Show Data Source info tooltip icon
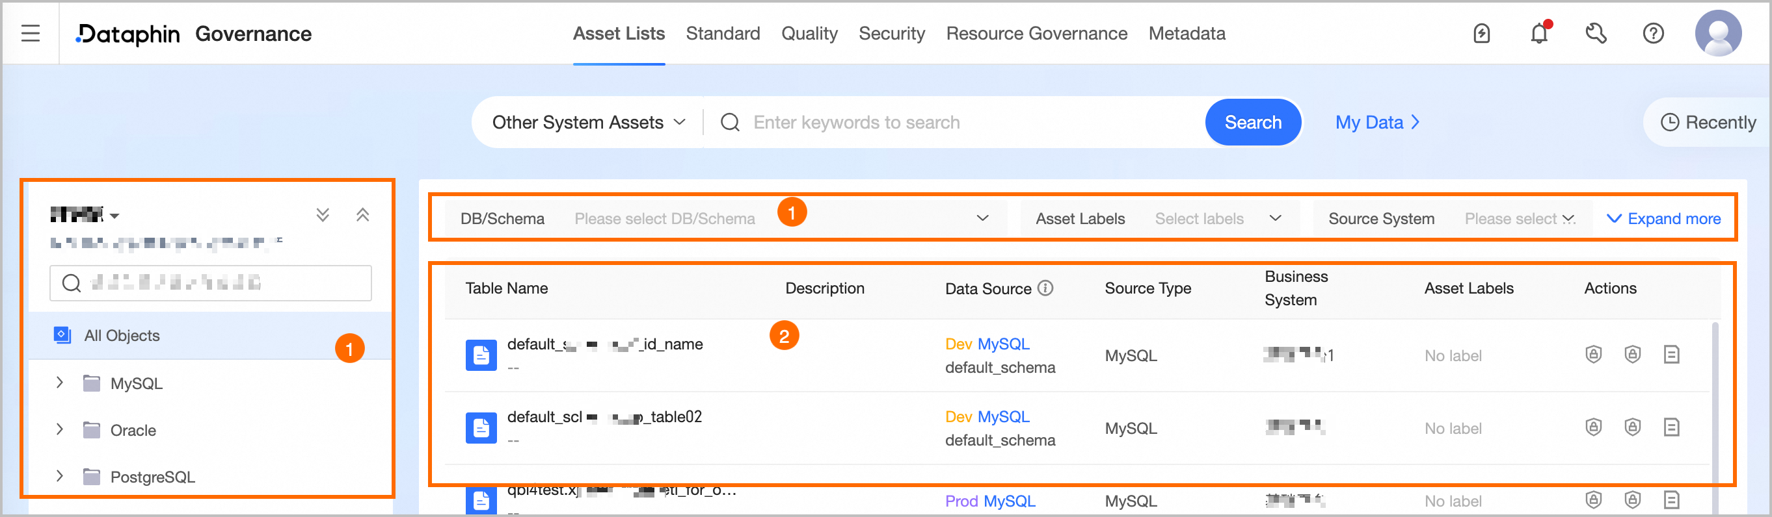The height and width of the screenshot is (517, 1772). 1045,288
